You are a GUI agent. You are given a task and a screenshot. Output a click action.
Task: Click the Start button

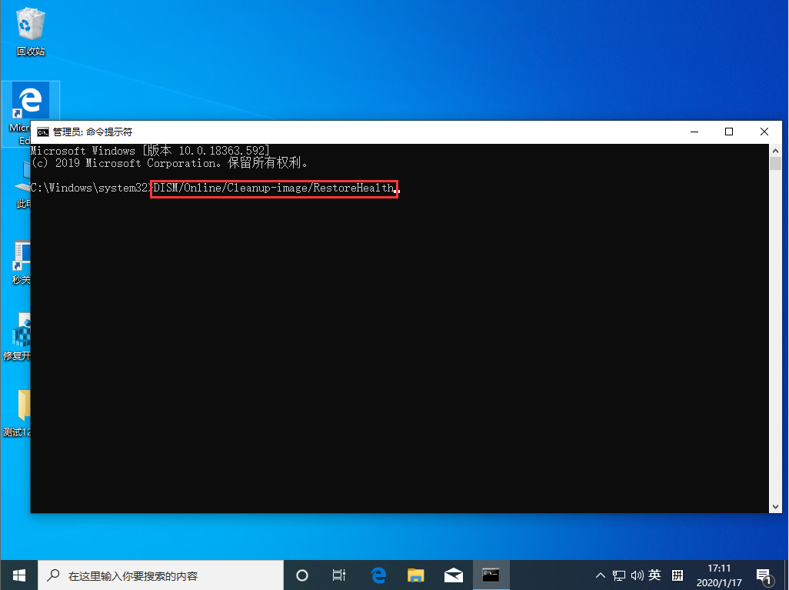(18, 575)
